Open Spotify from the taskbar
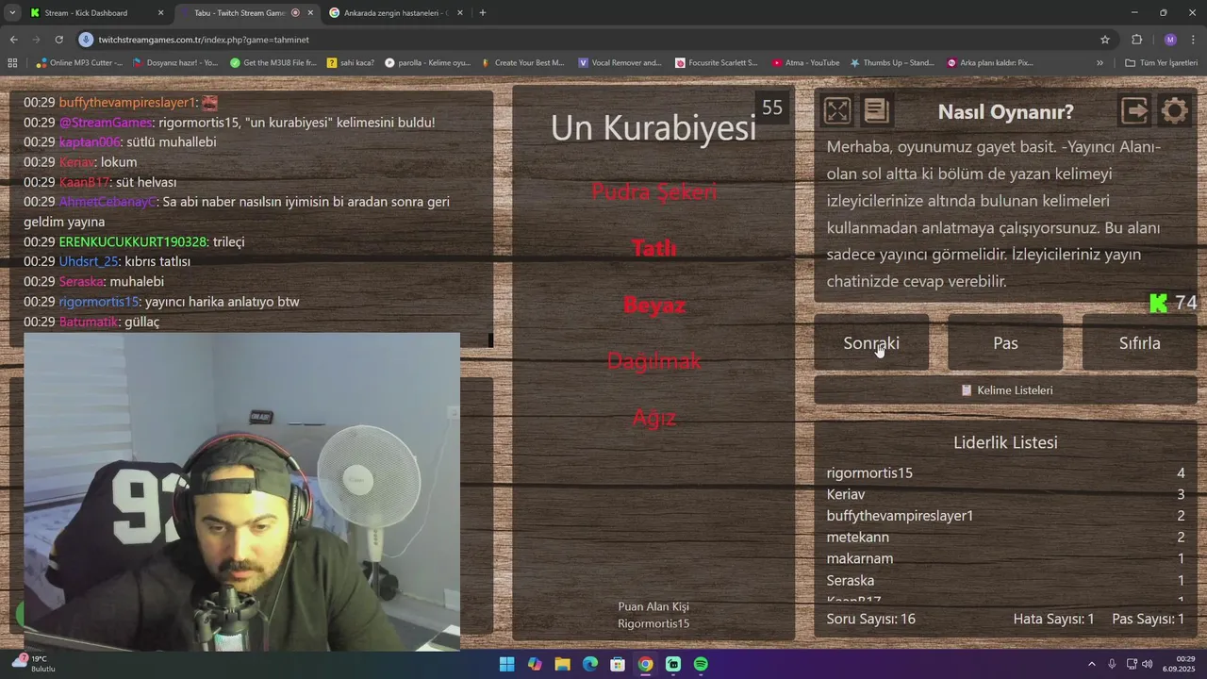 point(701,664)
